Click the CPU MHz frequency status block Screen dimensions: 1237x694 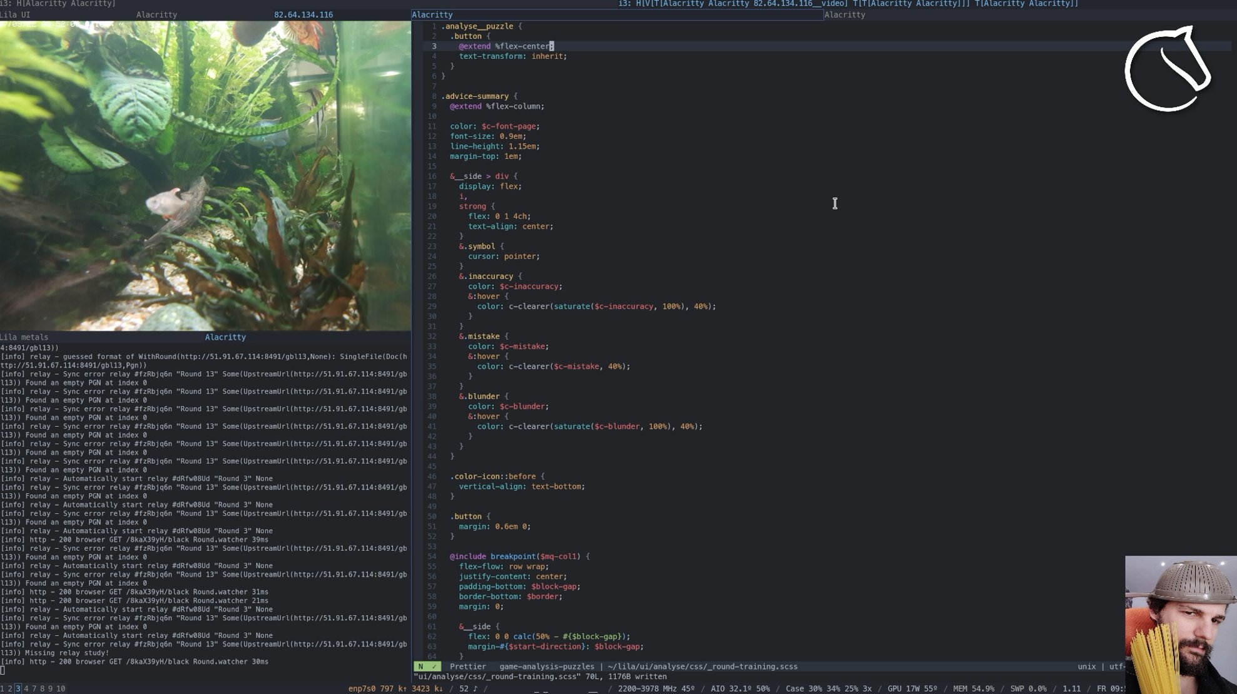tap(656, 688)
